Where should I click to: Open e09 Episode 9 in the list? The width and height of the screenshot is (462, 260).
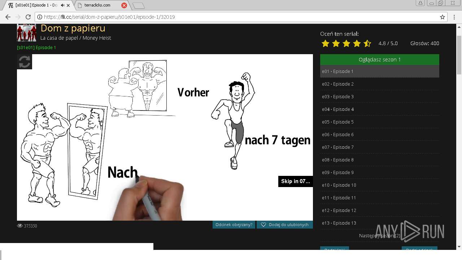tap(380, 172)
